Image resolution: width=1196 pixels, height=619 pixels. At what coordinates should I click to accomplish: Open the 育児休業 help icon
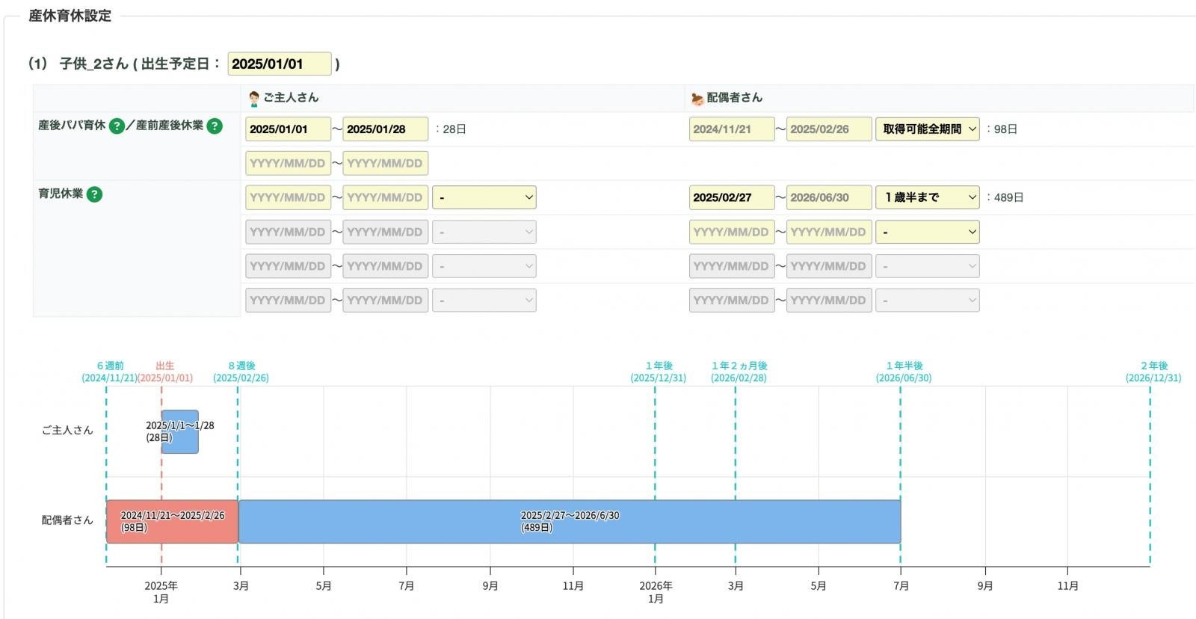94,194
